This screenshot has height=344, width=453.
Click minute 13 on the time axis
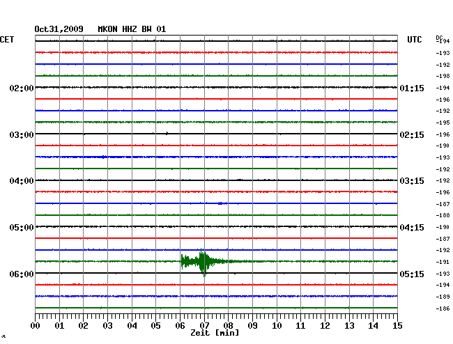[349, 325]
